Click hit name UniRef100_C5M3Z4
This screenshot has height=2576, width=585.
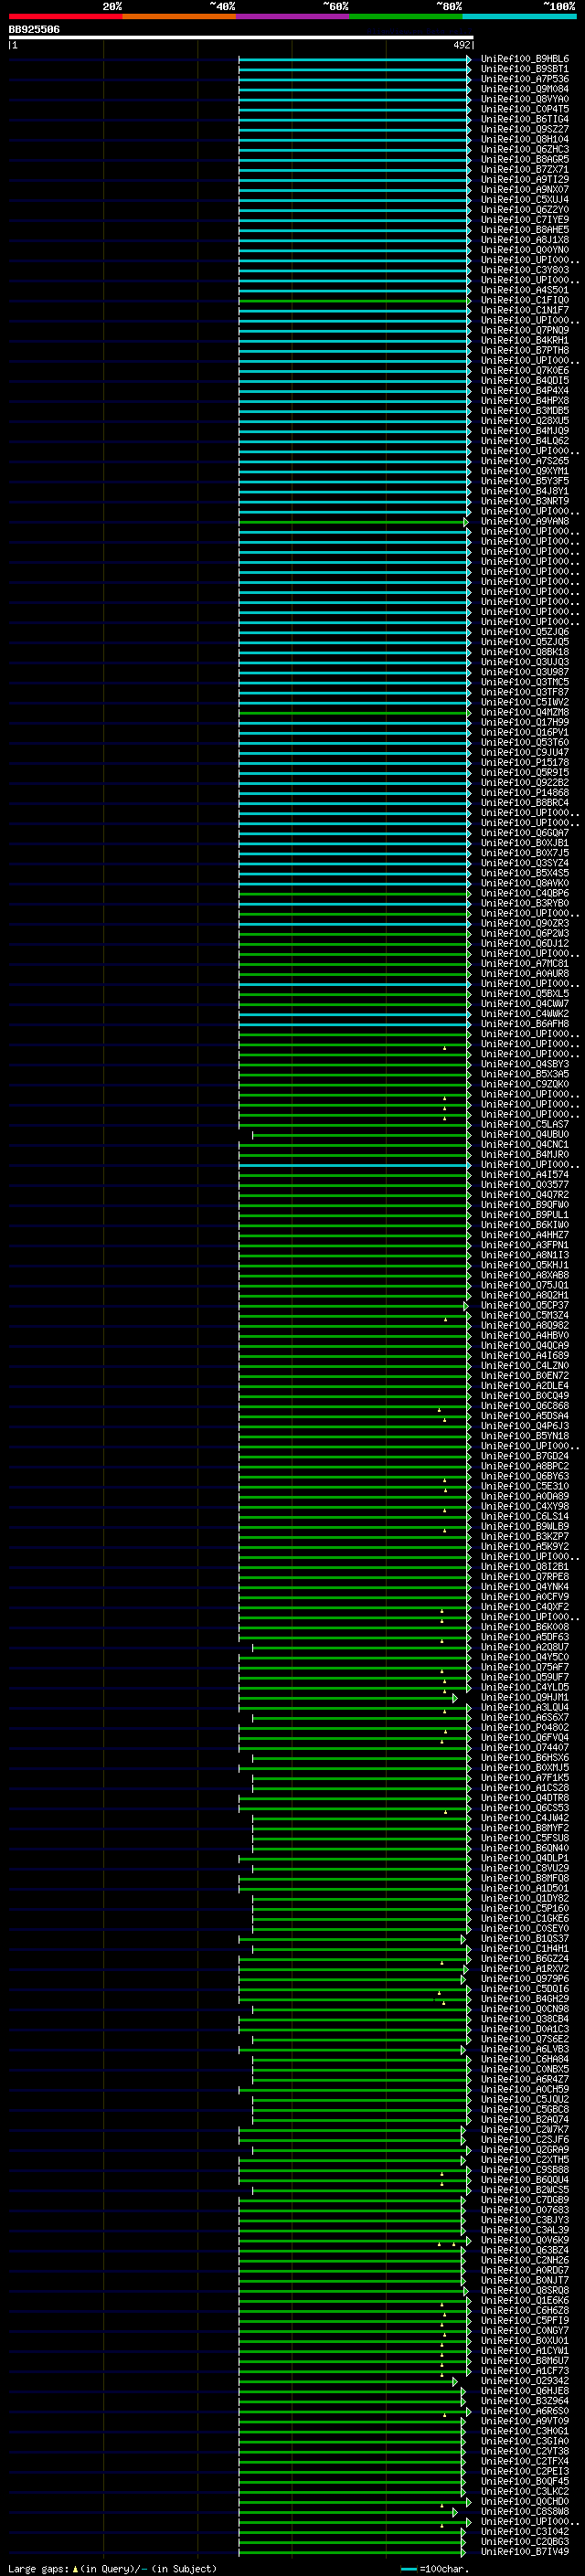coord(524,1315)
